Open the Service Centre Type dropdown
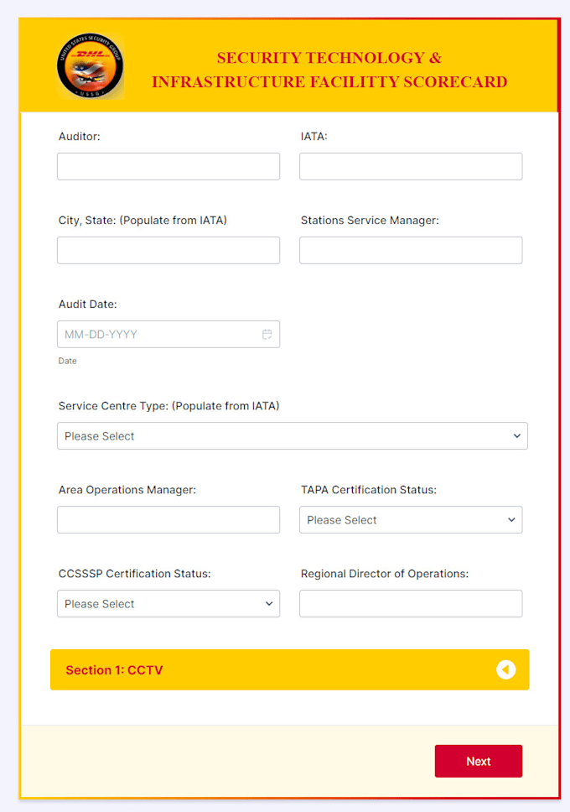The width and height of the screenshot is (570, 812). (292, 435)
